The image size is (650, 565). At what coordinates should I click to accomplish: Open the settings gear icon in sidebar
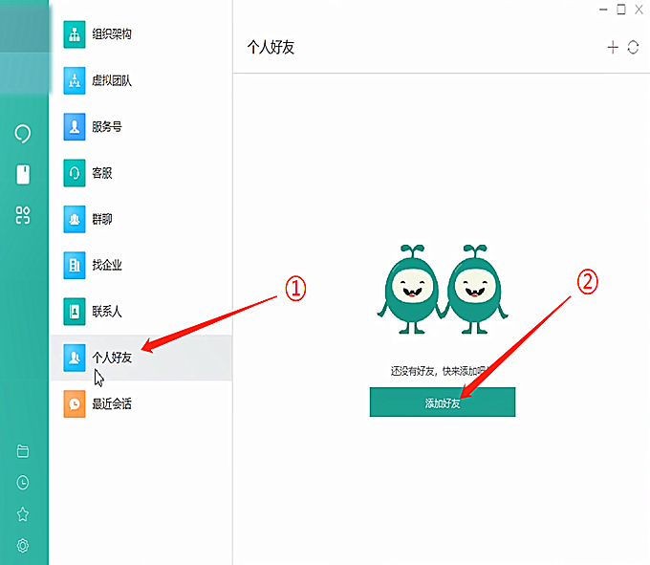[23, 546]
